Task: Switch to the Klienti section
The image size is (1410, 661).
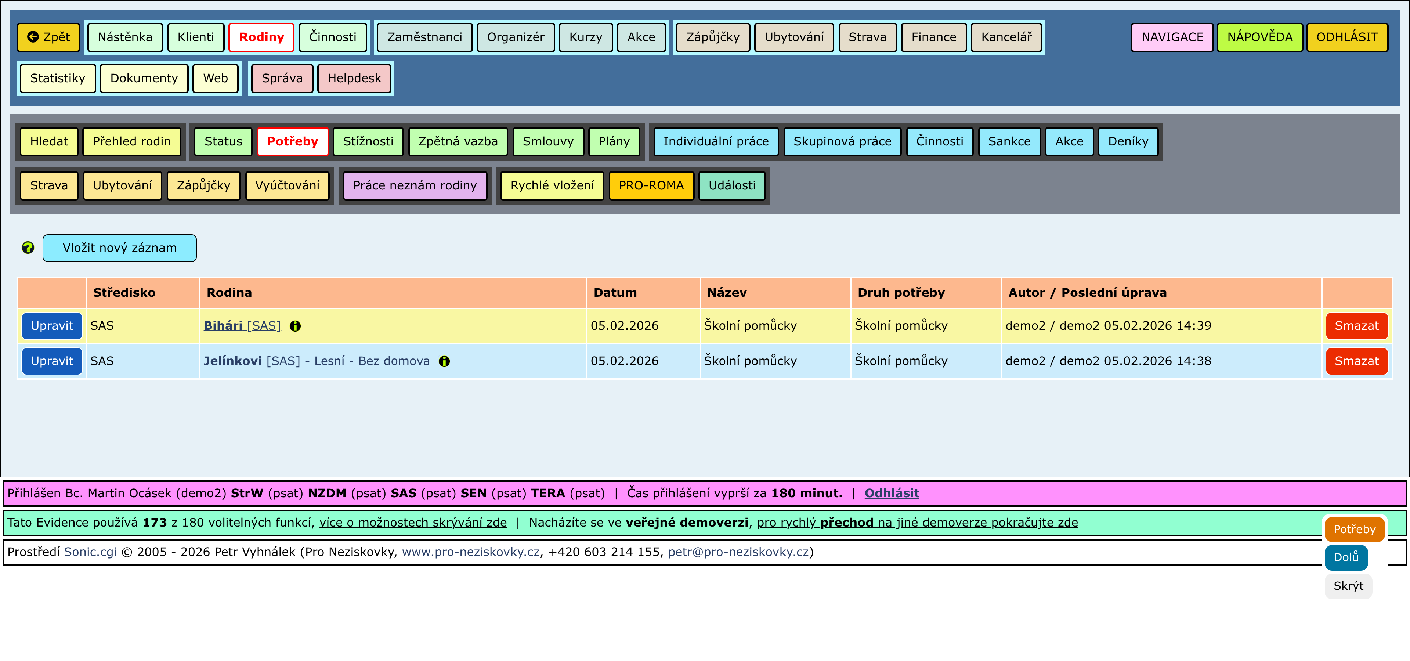Action: click(195, 37)
